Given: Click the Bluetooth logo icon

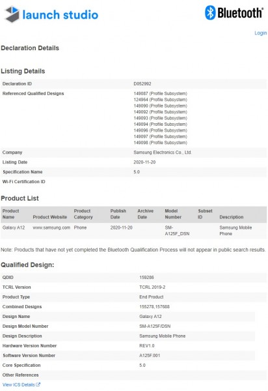Looking at the screenshot, I should (210, 12).
